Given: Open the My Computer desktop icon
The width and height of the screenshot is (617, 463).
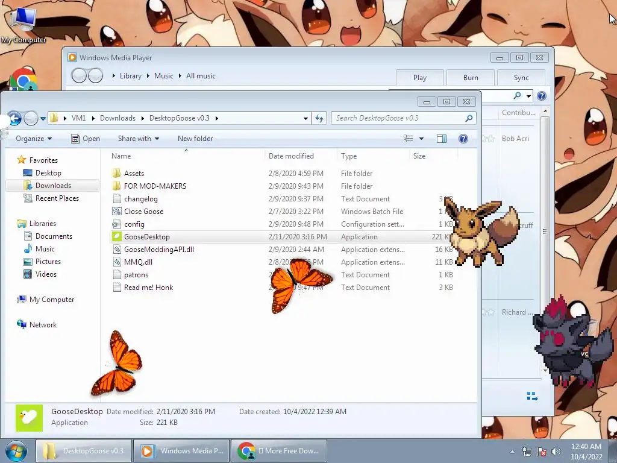Looking at the screenshot, I should click(23, 24).
